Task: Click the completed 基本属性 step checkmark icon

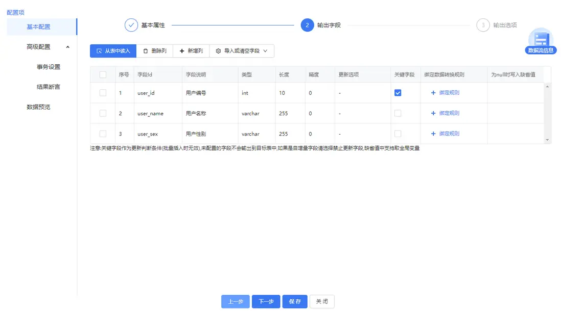Action: click(x=132, y=24)
